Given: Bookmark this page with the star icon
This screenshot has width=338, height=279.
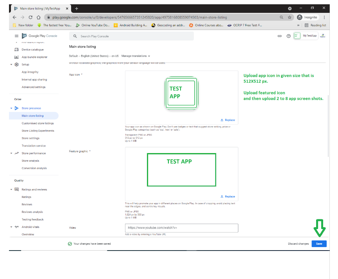Looking at the screenshot, I should [x=290, y=18].
